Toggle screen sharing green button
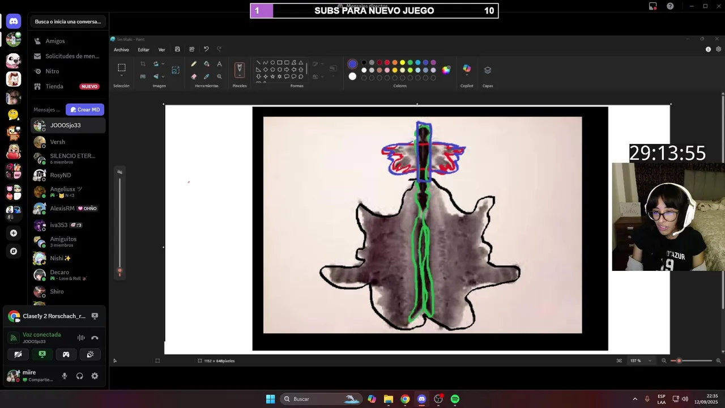Viewport: 725px width, 408px height. click(x=42, y=355)
